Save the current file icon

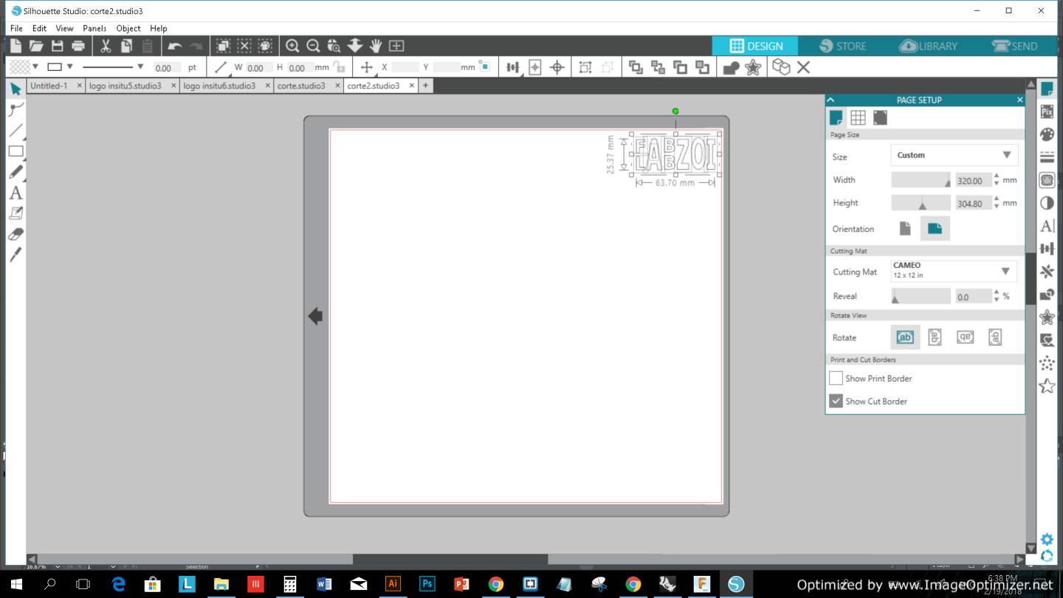57,46
